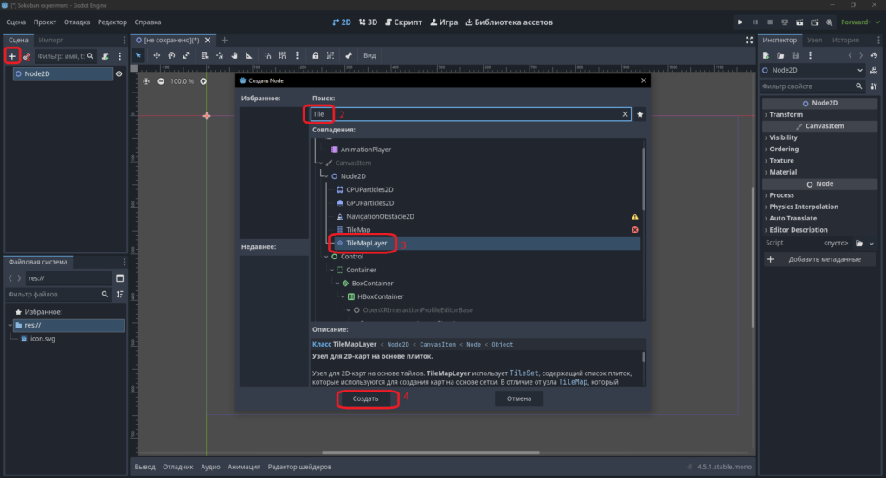Click the Отмена button
Viewport: 886px width, 478px height.
(x=519, y=398)
